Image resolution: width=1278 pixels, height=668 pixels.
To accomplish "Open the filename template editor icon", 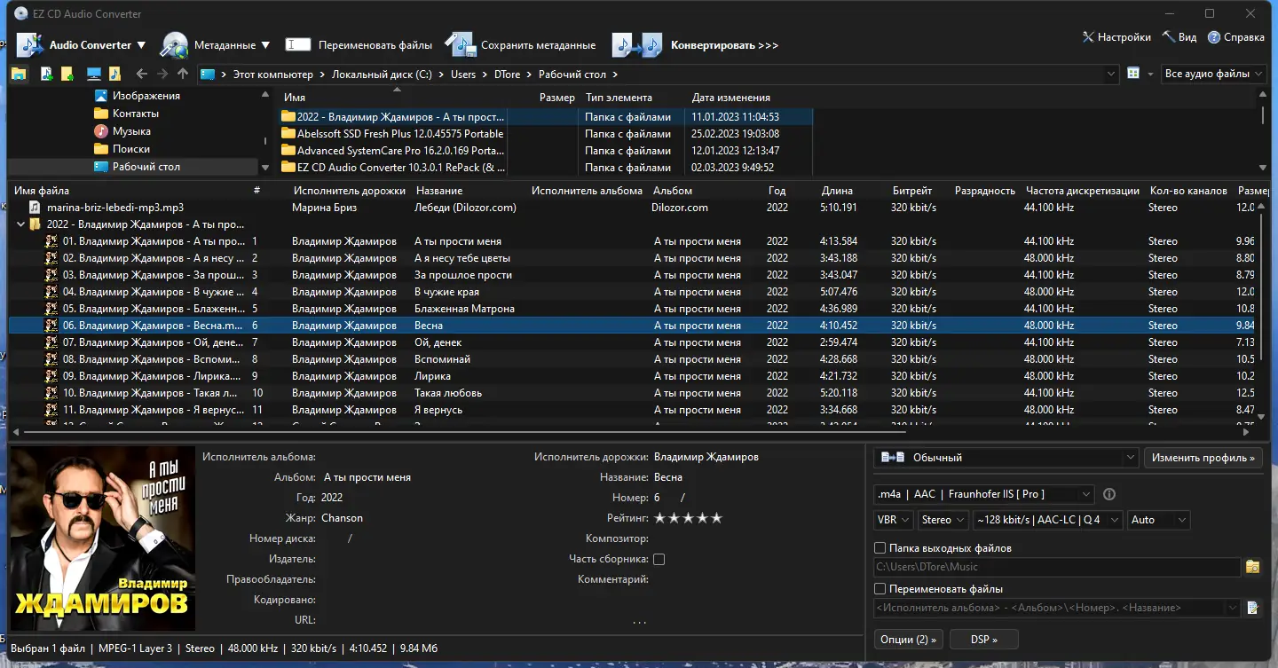I will 1252,608.
